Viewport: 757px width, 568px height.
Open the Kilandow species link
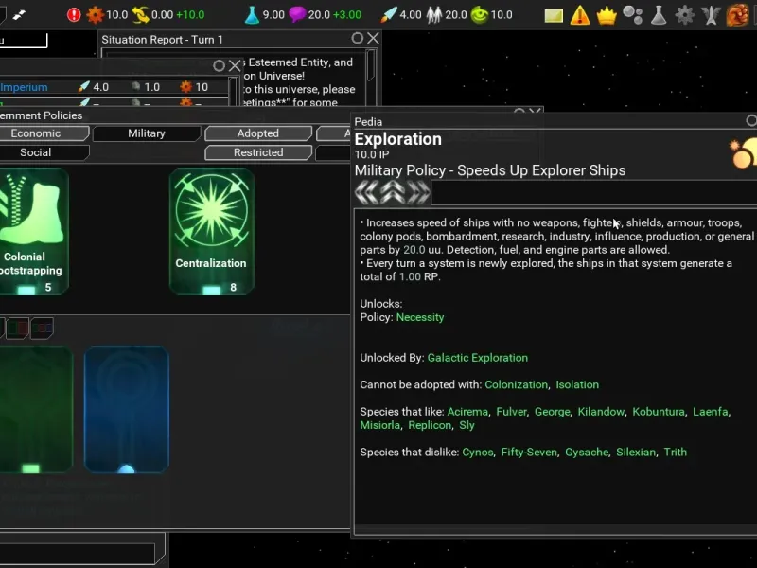point(601,412)
